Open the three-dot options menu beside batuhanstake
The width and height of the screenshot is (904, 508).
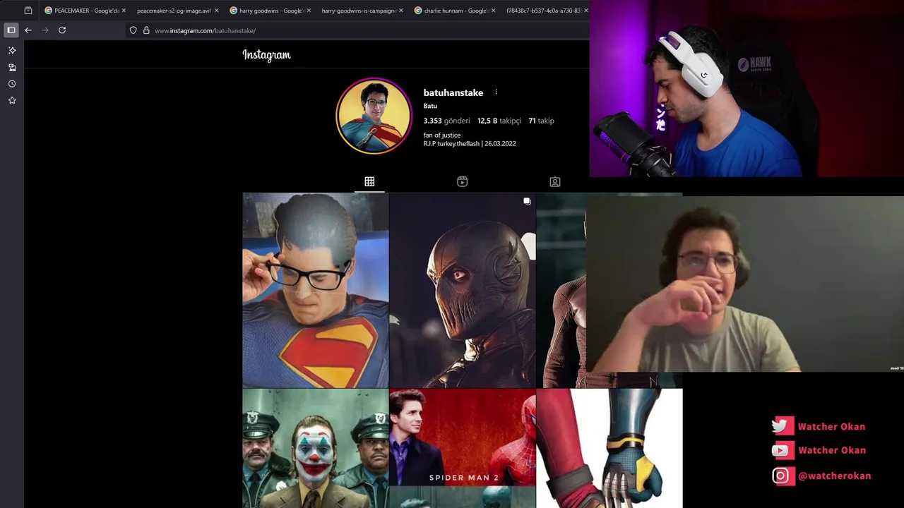click(496, 92)
